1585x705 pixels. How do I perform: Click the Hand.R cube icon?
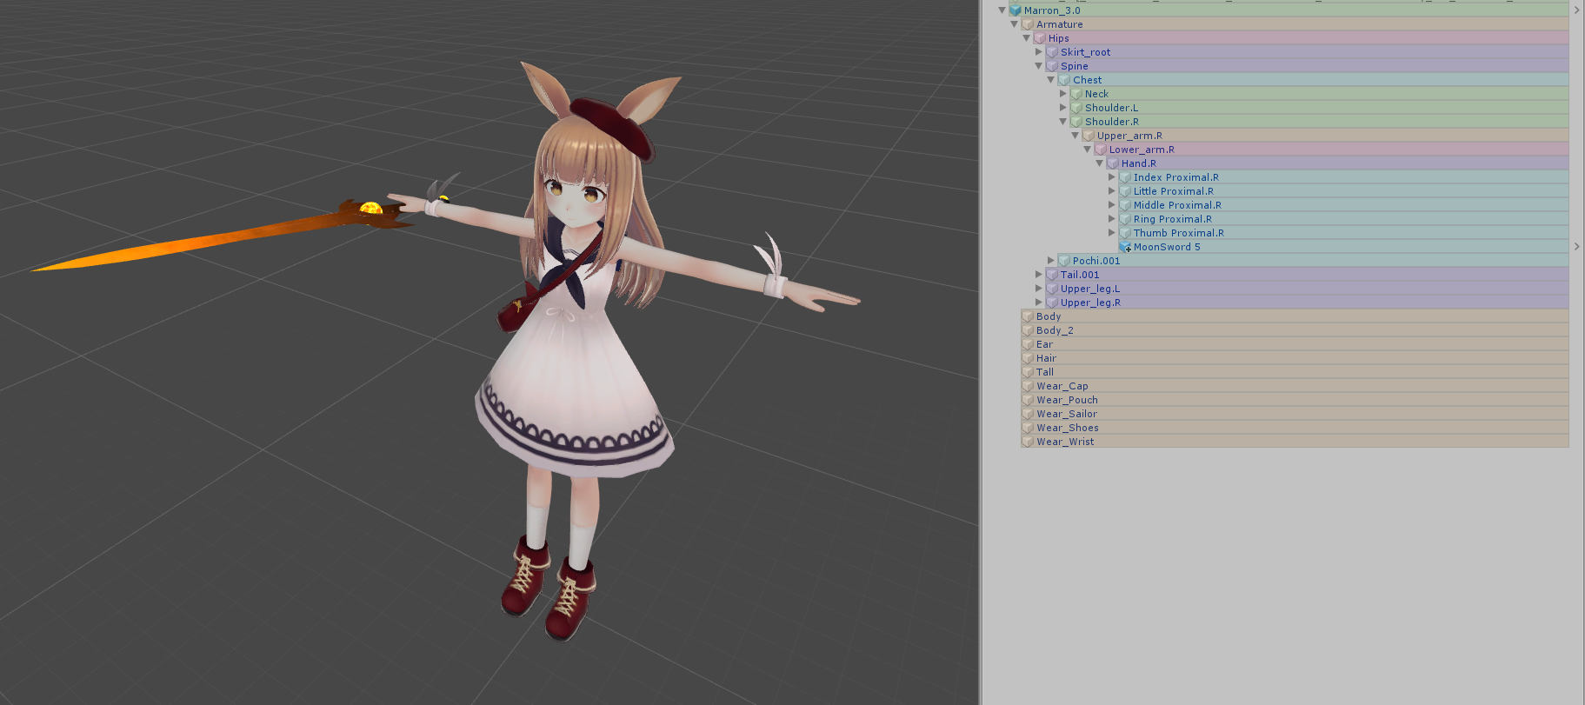[1113, 163]
